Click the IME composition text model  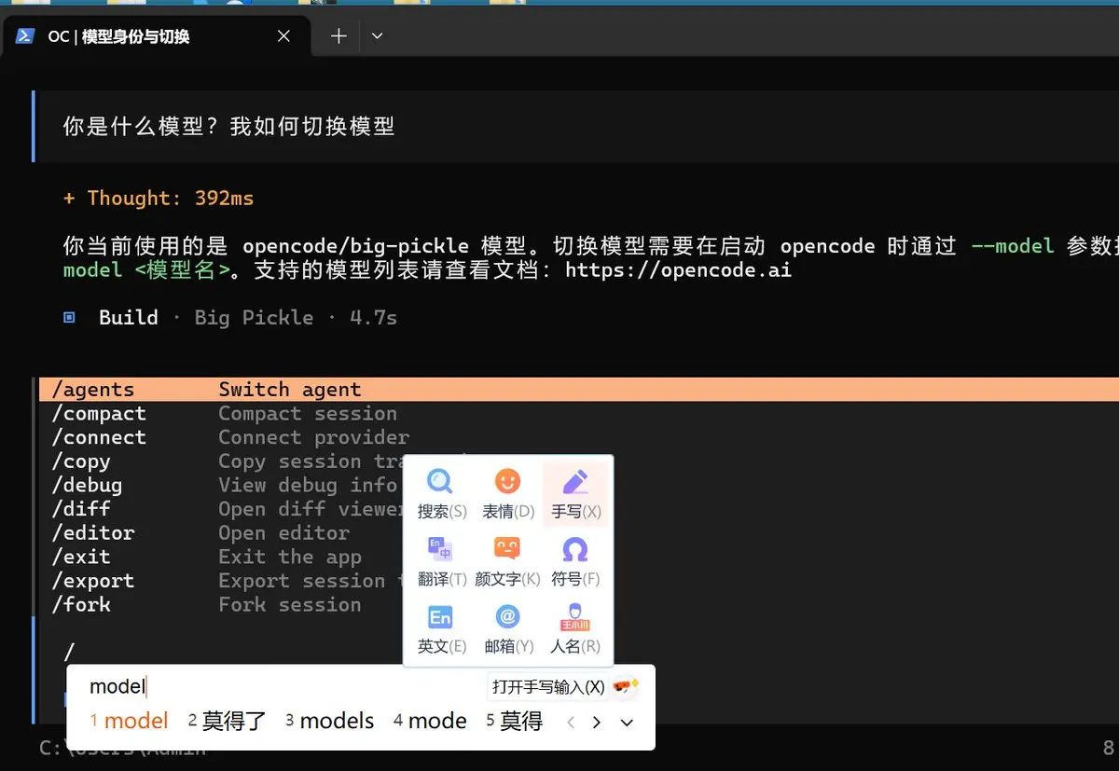coord(117,687)
